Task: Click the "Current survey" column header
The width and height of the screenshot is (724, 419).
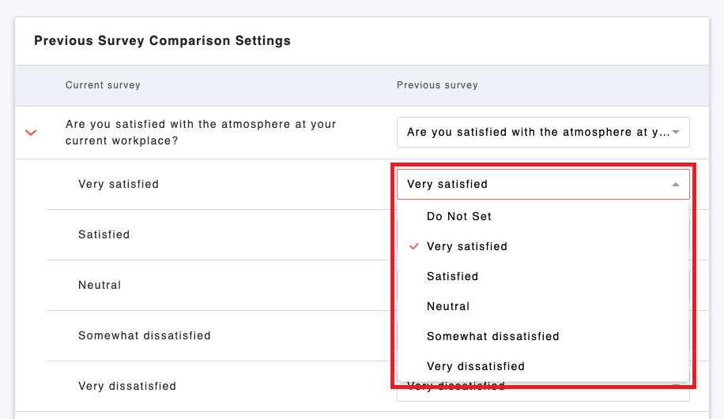Action: click(x=103, y=85)
